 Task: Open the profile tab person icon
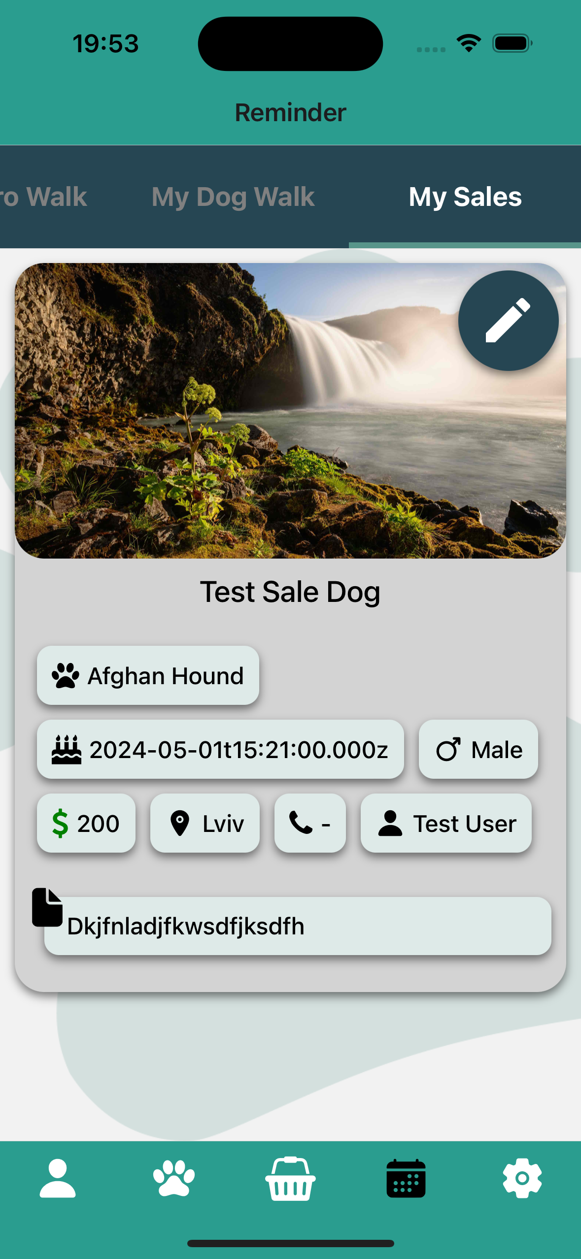coord(58,1178)
